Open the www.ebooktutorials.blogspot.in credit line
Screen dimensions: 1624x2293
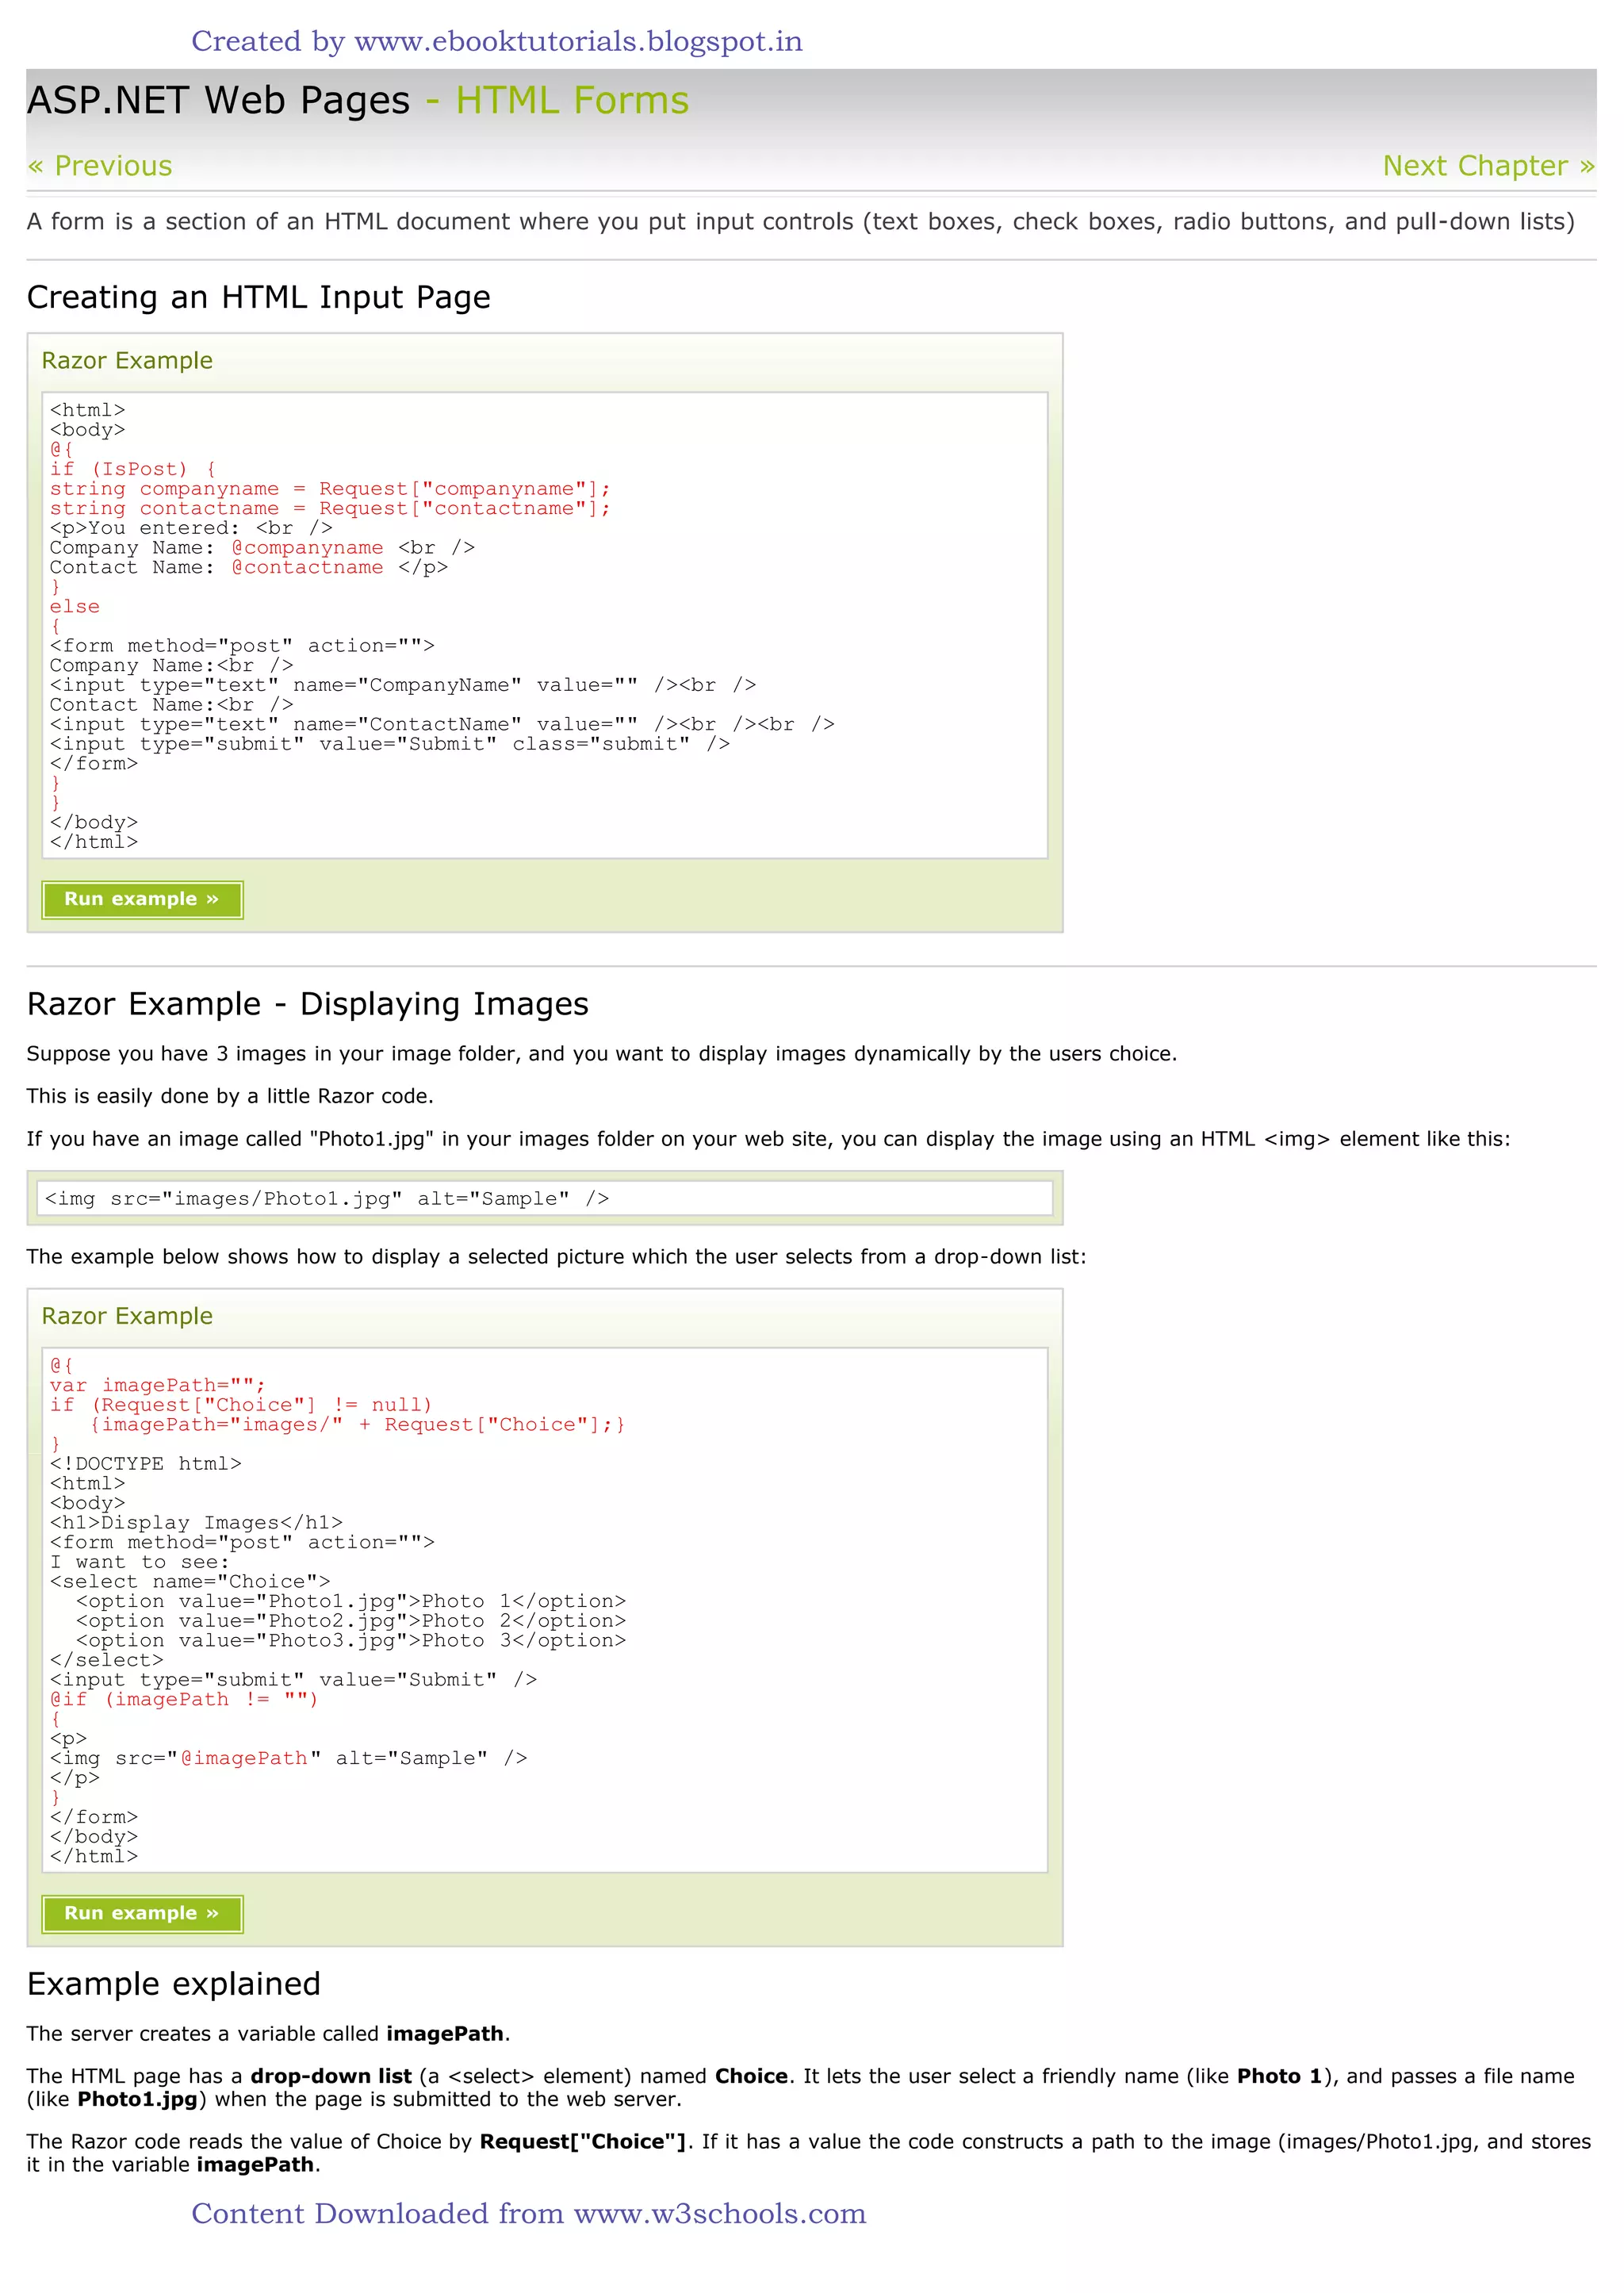(497, 41)
